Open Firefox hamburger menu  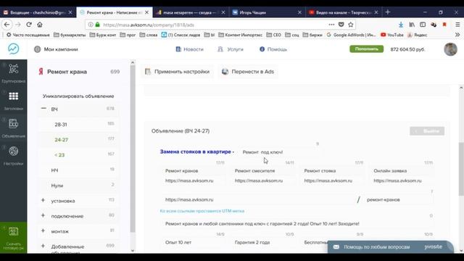coord(457,25)
